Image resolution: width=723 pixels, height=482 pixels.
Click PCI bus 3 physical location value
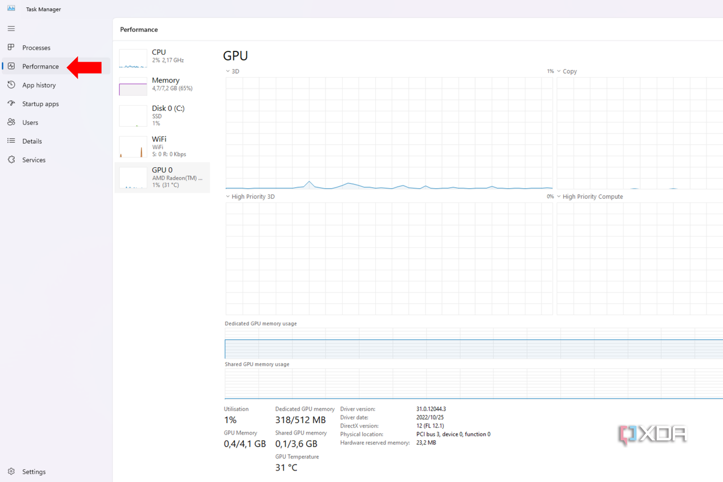click(x=453, y=435)
